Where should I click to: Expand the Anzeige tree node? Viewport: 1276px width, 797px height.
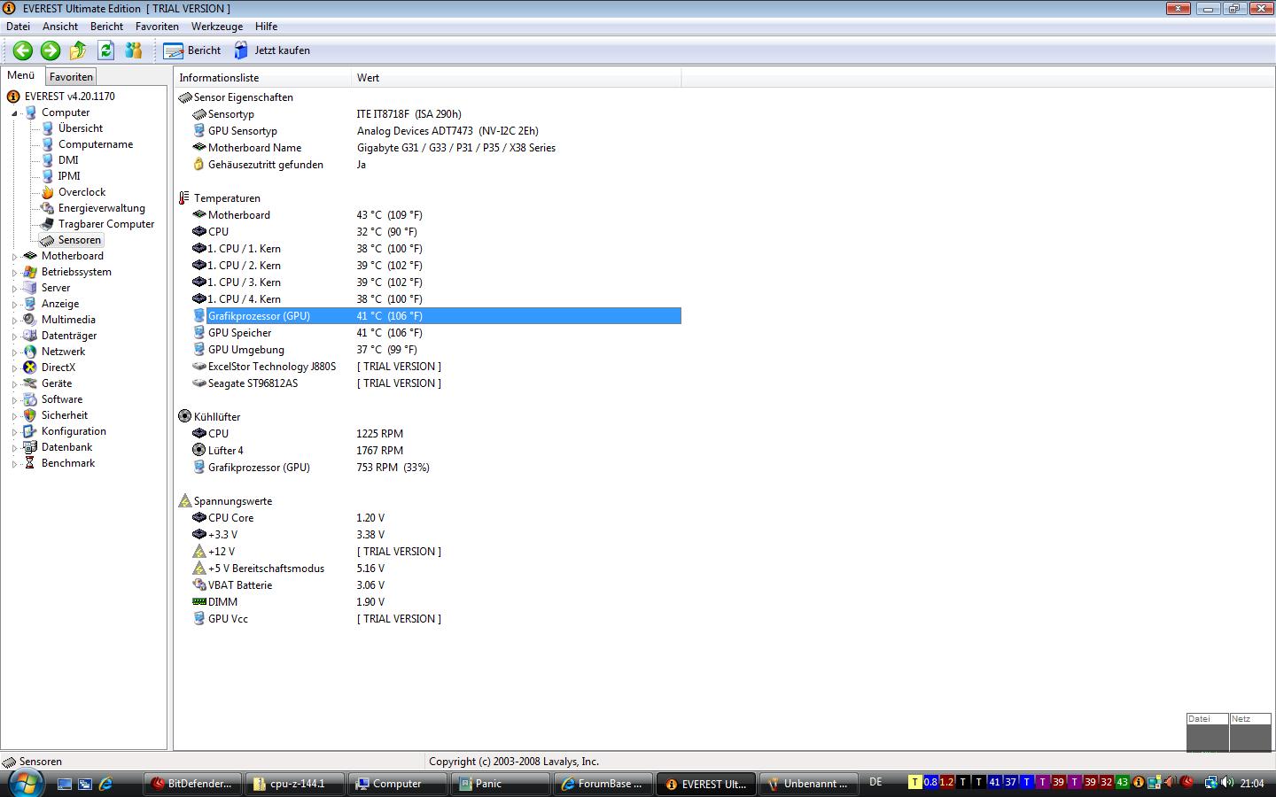[14, 305]
